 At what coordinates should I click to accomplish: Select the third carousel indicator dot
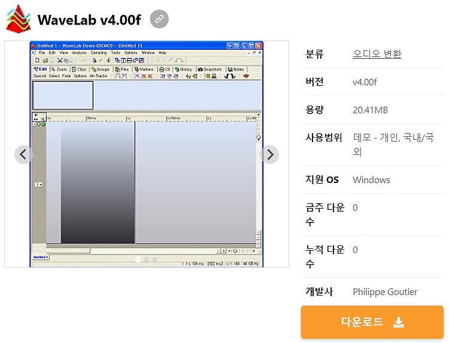(x=155, y=259)
